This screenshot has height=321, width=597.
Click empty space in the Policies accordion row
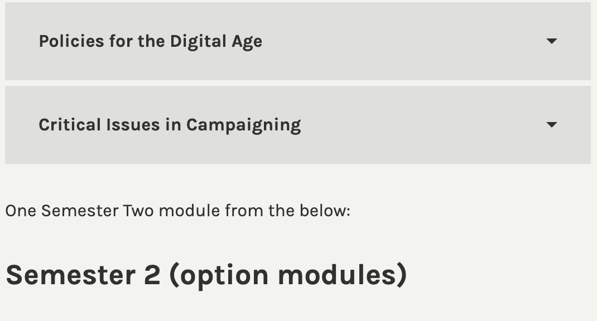402,41
